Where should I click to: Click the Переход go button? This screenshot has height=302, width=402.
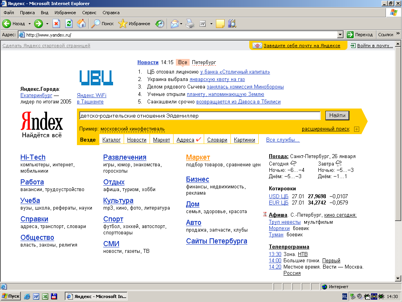[360, 35]
